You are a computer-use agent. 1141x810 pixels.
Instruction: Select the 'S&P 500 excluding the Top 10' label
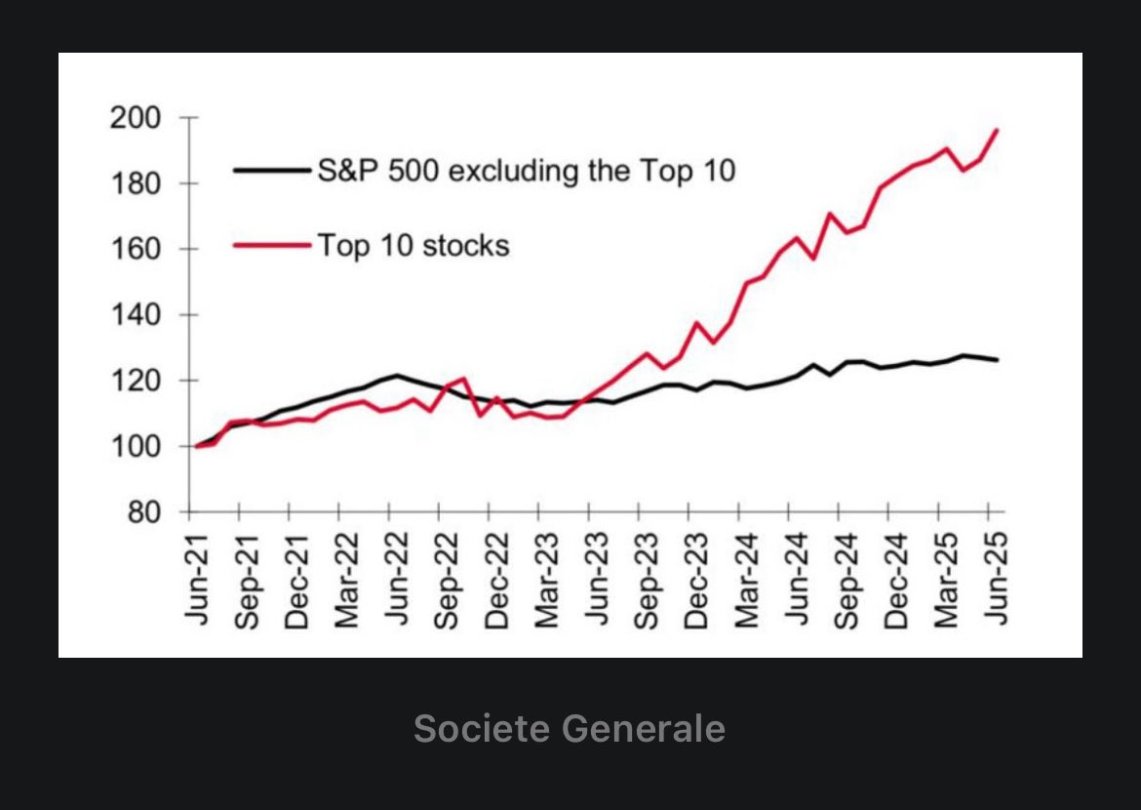coord(527,171)
